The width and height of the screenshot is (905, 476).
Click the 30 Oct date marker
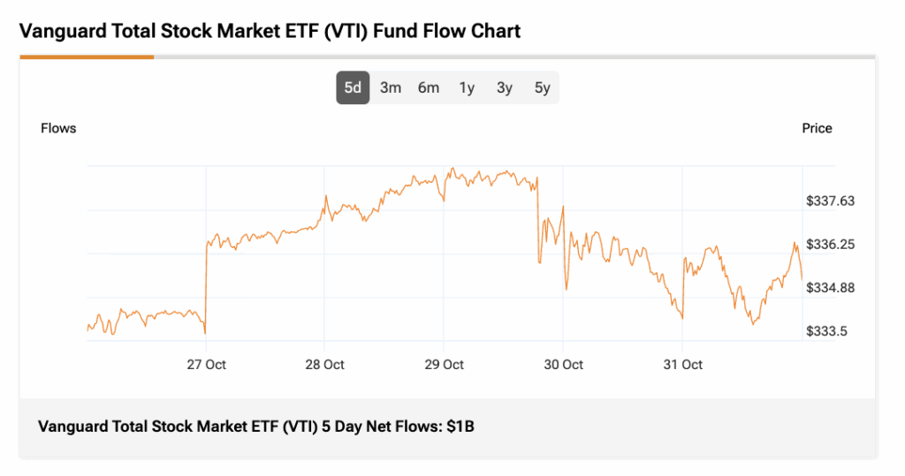pos(563,364)
